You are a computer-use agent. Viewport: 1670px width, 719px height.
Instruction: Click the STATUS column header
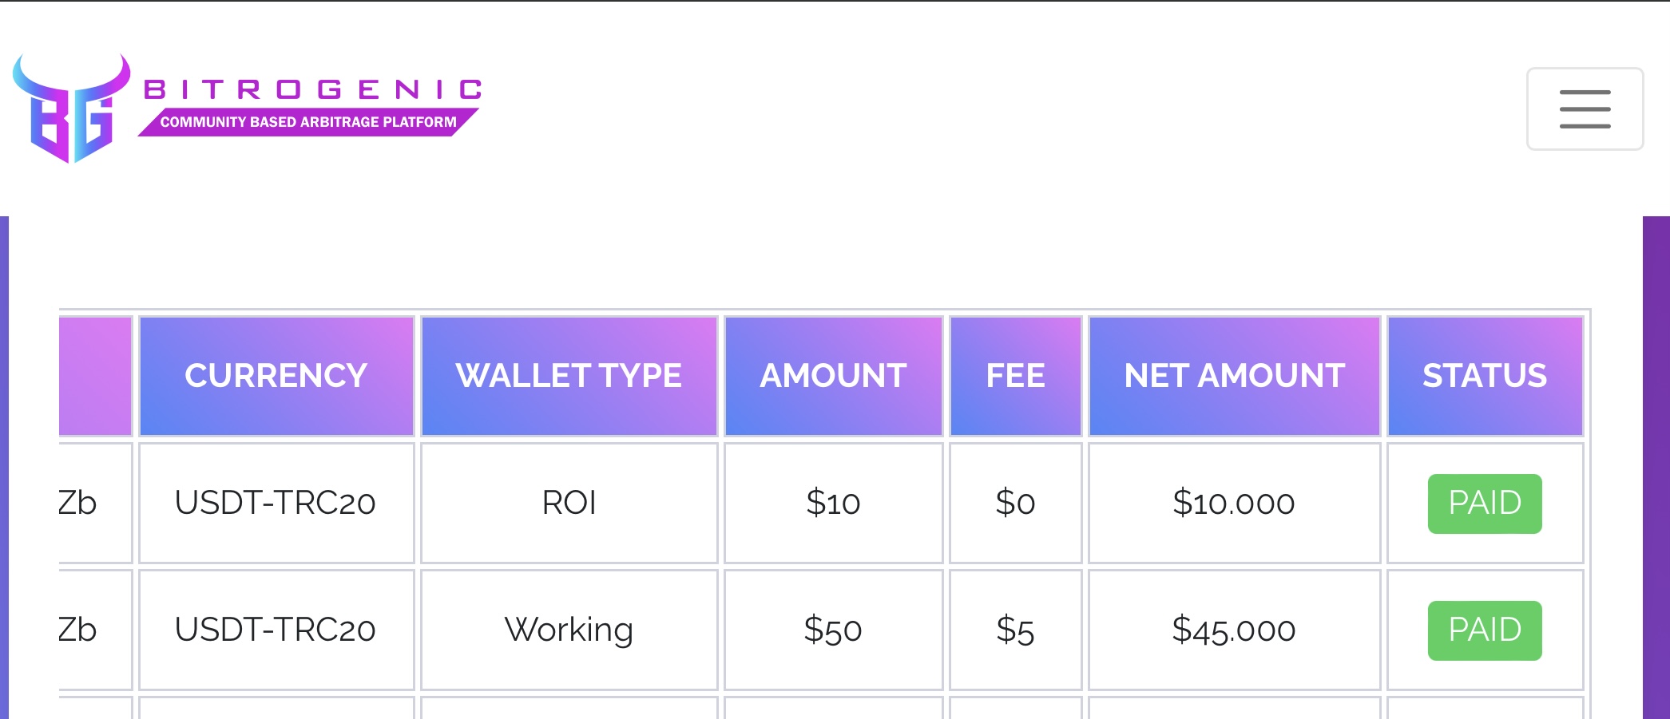click(x=1485, y=376)
